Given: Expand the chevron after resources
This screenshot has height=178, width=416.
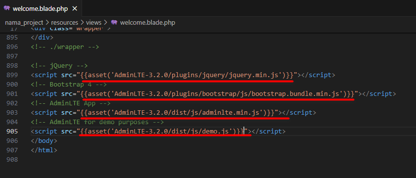Looking at the screenshot, I should coord(82,23).
